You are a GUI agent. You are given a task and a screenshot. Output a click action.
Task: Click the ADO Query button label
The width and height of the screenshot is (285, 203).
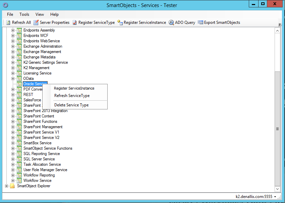(x=185, y=22)
